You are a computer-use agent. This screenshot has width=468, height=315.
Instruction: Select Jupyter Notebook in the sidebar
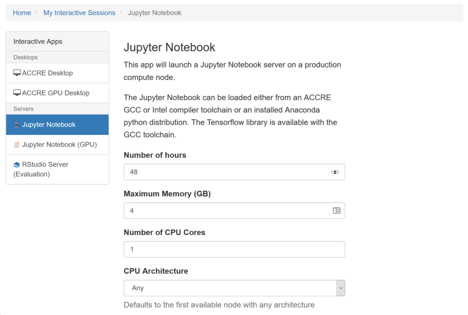[57, 125]
